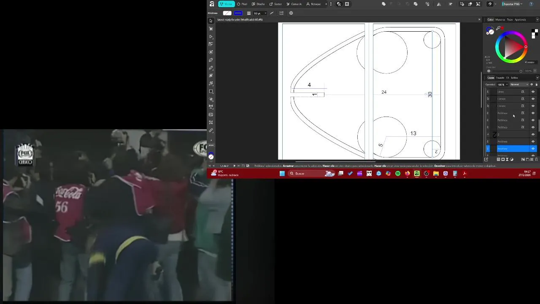Screen dimensions: 540x304
Task: Open the Exportar PNG dropdown arrow
Action: (521, 4)
